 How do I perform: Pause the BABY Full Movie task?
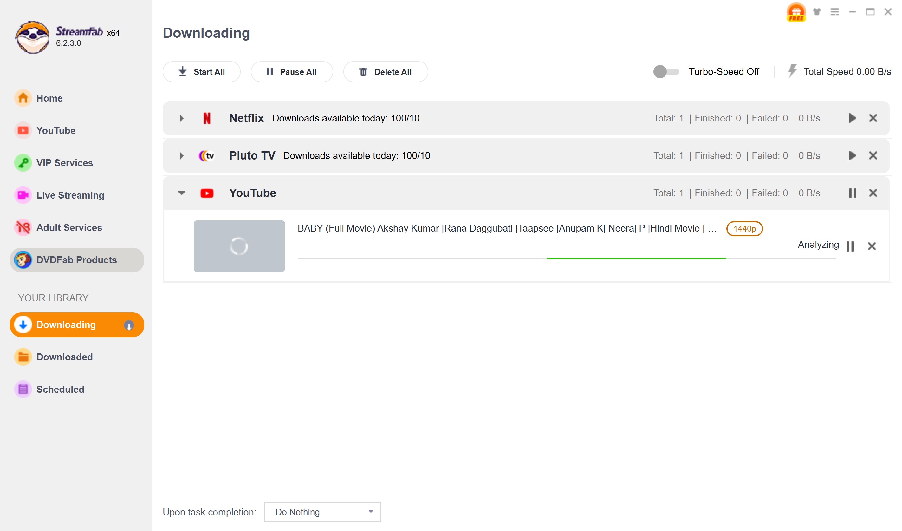(x=850, y=246)
